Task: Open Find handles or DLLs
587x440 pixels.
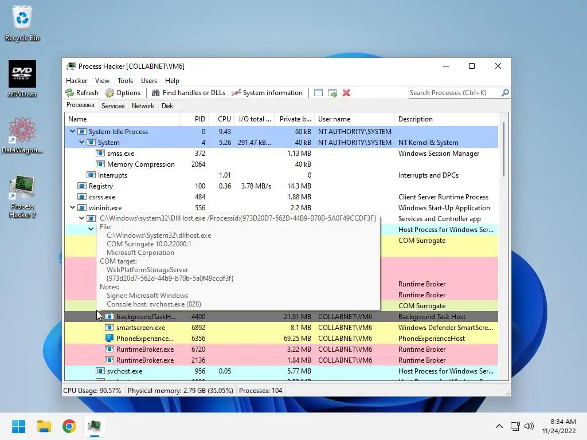Action: [188, 93]
